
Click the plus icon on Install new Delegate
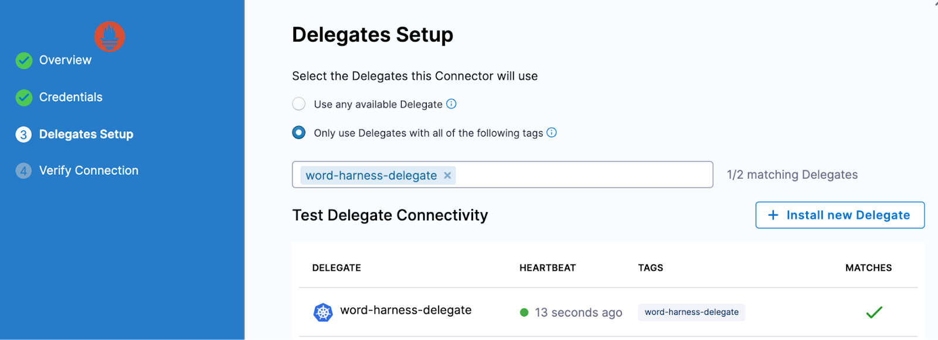[774, 215]
